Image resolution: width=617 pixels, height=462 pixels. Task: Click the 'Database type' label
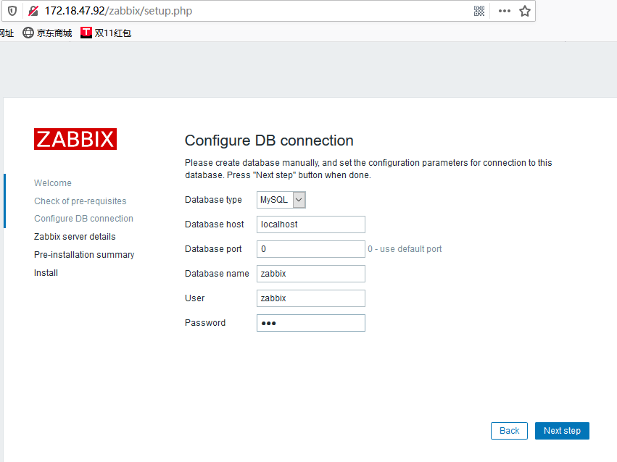click(x=213, y=200)
